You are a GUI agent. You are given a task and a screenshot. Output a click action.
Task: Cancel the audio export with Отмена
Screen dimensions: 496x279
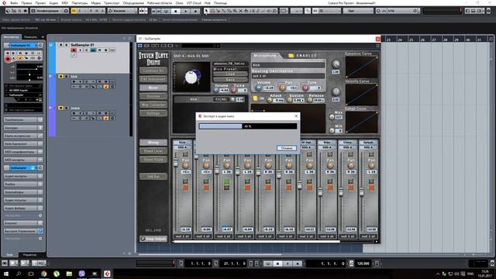[x=286, y=148]
